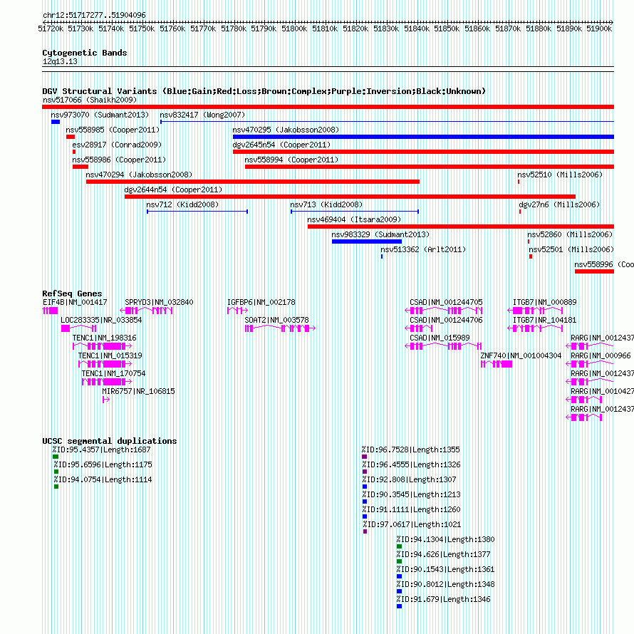Open the IGFBP6|NM_002178 gene
The height and width of the screenshot is (634, 634).
click(237, 311)
